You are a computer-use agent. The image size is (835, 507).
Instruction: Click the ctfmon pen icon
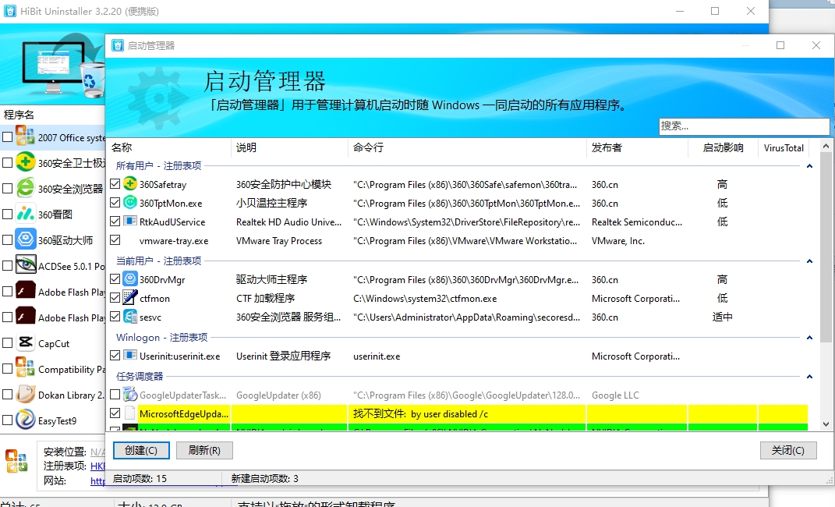130,298
